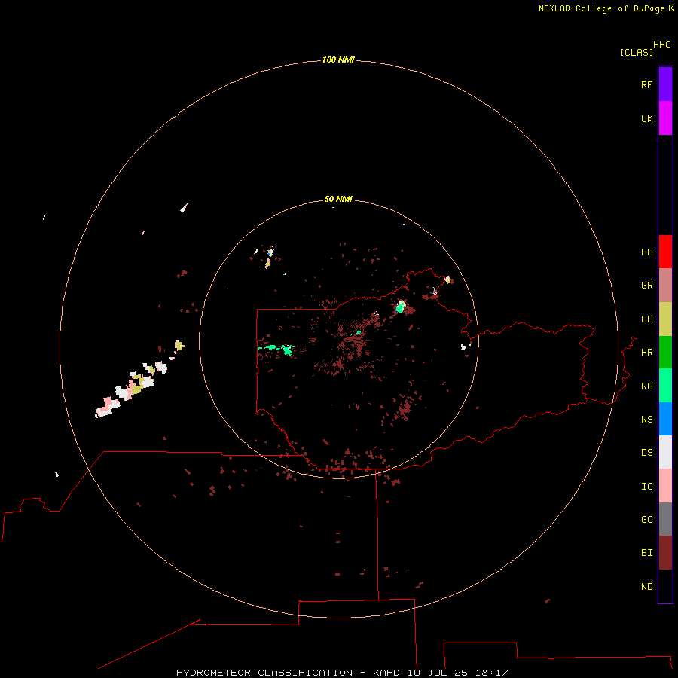The width and height of the screenshot is (678, 678).
Task: Click the DS legend label
Action: (646, 453)
